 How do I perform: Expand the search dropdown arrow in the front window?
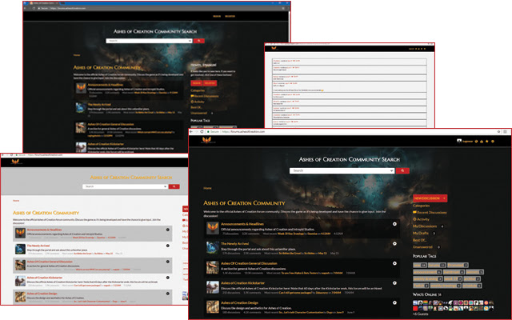point(391,170)
